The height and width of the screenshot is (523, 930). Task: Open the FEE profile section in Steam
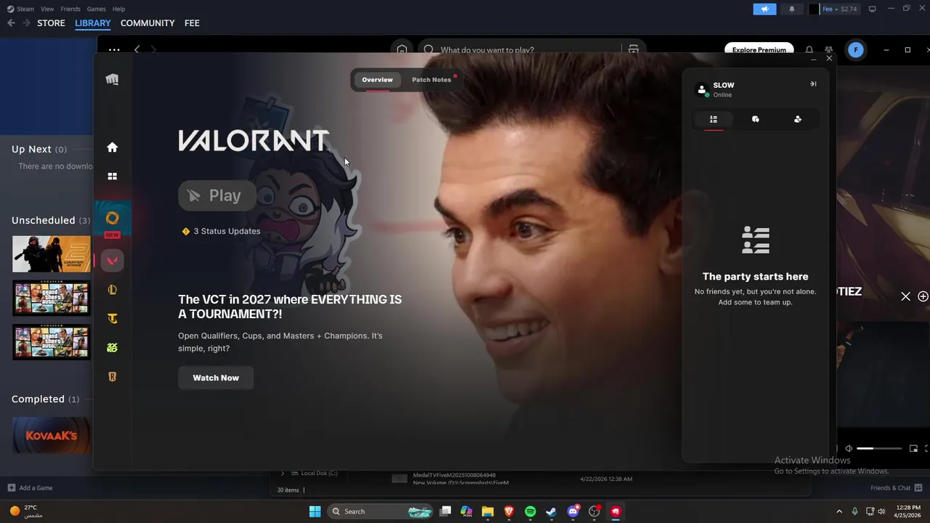192,23
